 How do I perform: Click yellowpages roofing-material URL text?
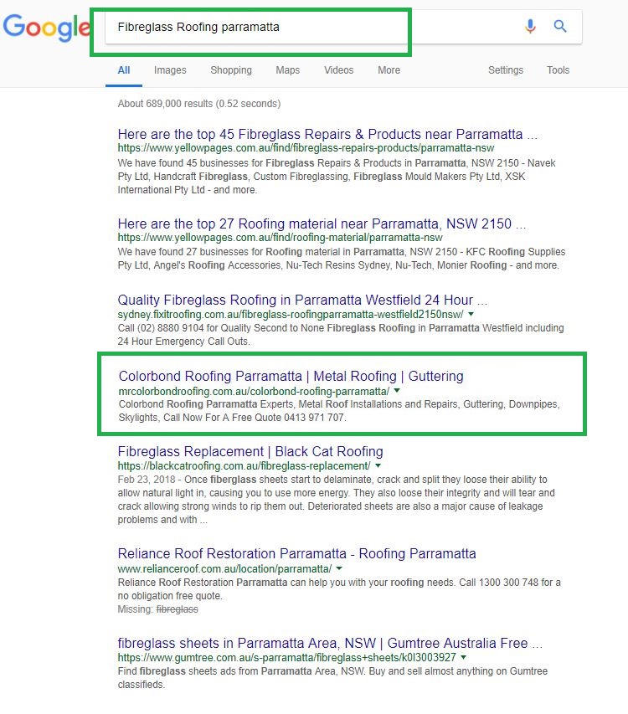pos(280,237)
